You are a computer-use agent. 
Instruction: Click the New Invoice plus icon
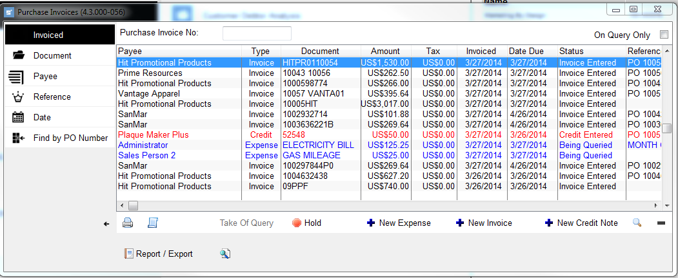click(460, 223)
